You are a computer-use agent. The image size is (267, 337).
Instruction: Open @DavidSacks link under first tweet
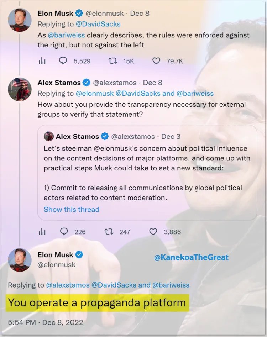click(x=98, y=24)
